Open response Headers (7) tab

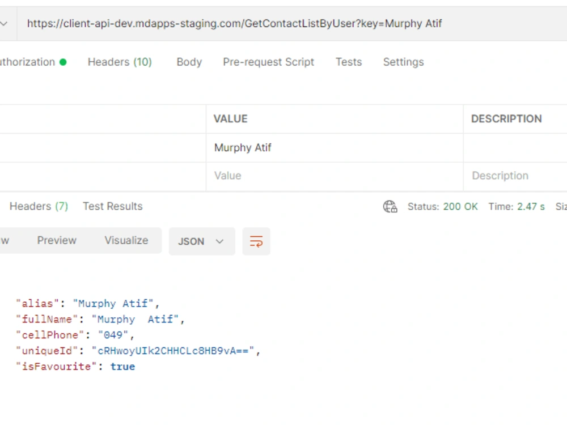tap(39, 206)
